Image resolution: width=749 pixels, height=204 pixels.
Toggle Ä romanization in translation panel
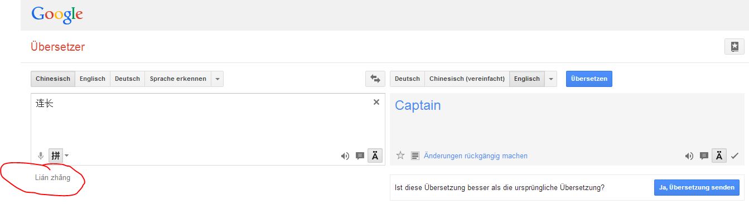(719, 156)
